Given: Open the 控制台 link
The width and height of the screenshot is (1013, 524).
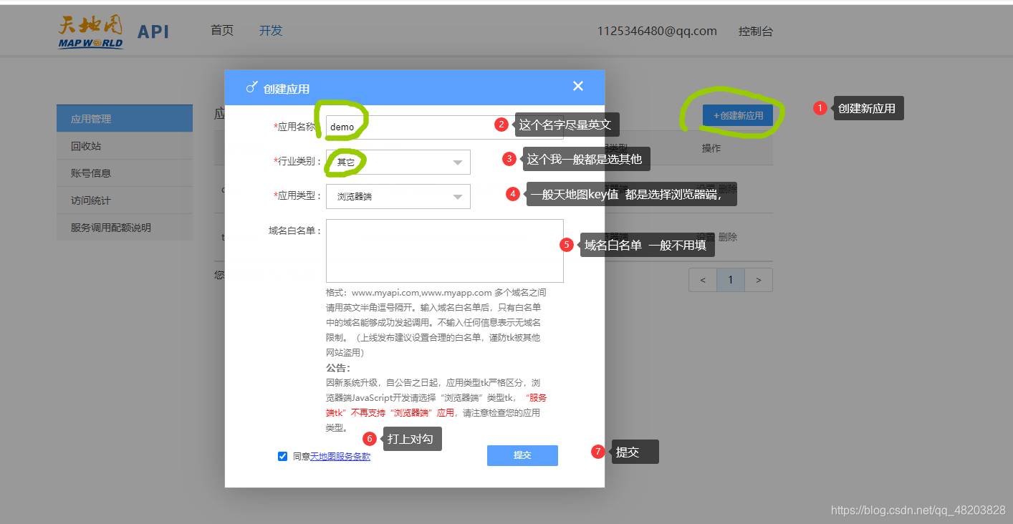Looking at the screenshot, I should 756,31.
